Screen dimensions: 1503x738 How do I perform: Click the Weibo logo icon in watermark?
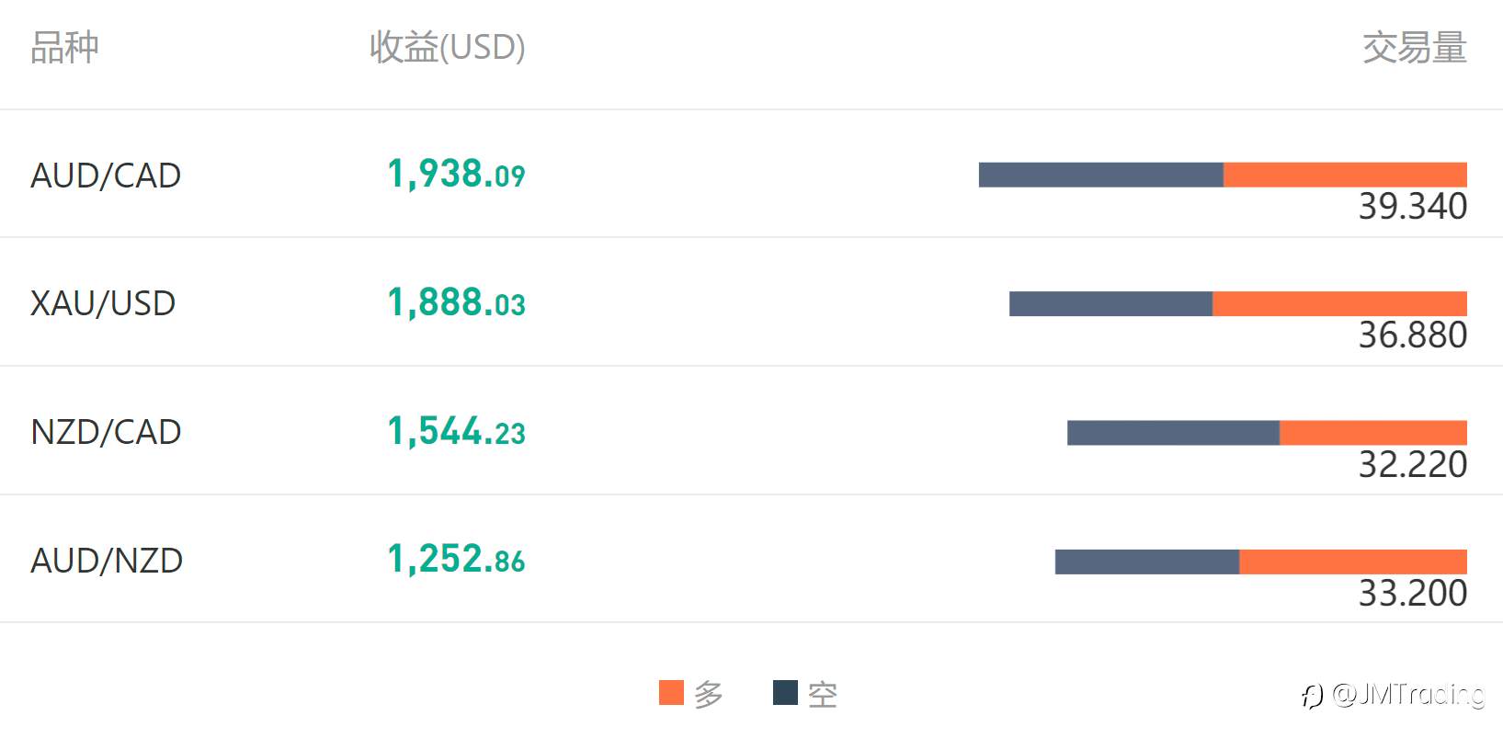point(1312,696)
